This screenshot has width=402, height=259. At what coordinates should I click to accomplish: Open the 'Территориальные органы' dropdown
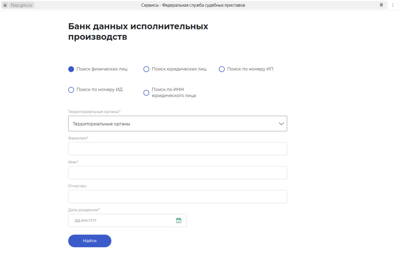tap(177, 123)
